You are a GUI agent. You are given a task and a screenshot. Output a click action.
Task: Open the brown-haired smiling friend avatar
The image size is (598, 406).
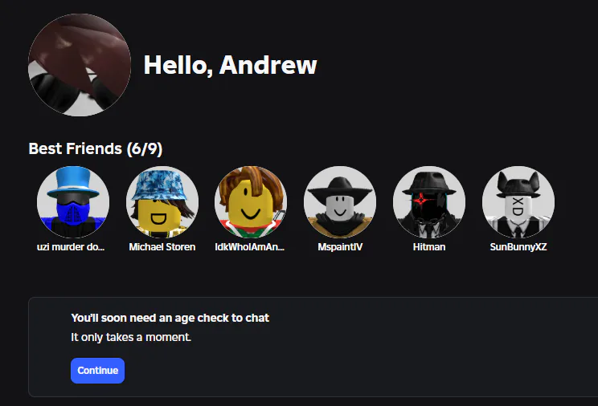click(251, 201)
